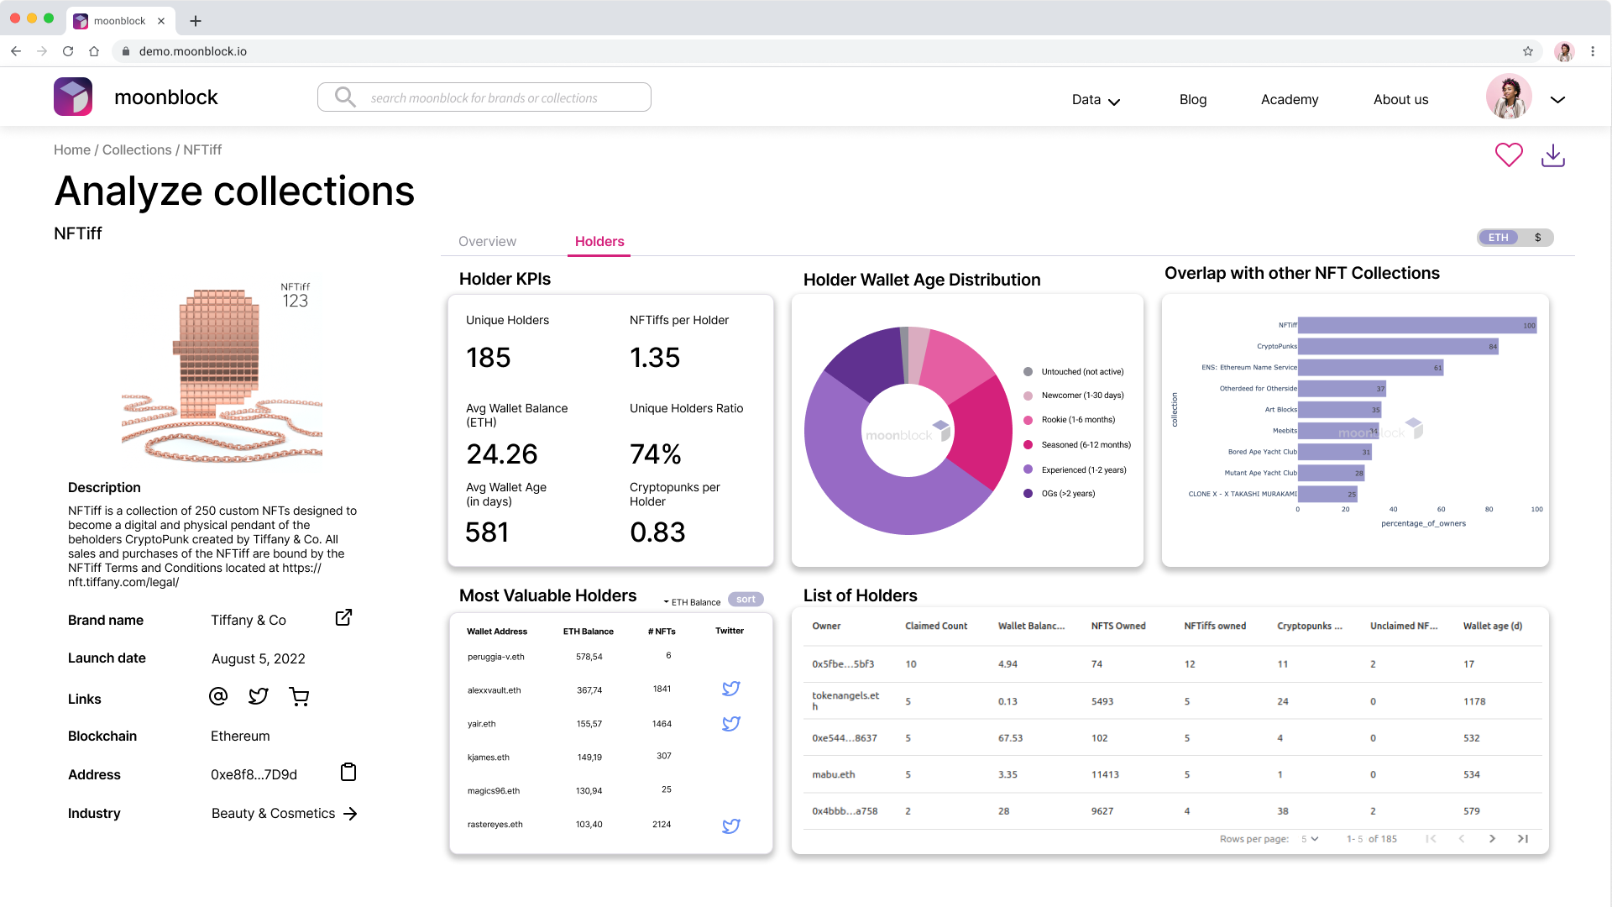The height and width of the screenshot is (907, 1612).
Task: Copy the contract address clipboard icon
Action: 348,773
